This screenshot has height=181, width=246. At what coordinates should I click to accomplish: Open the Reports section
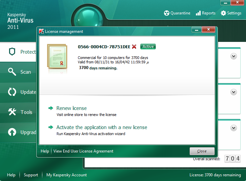(206, 13)
